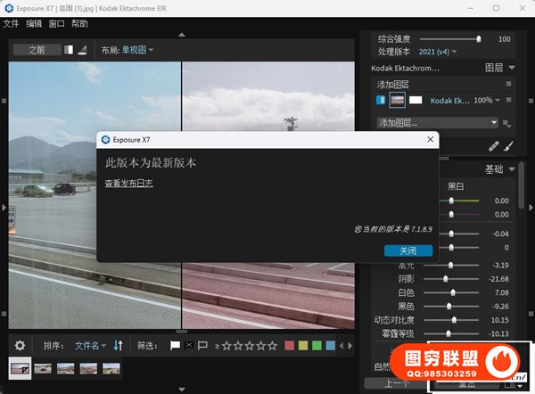This screenshot has width=535, height=394.
Task: Select the first filmstrip thumbnail
Action: (20, 367)
